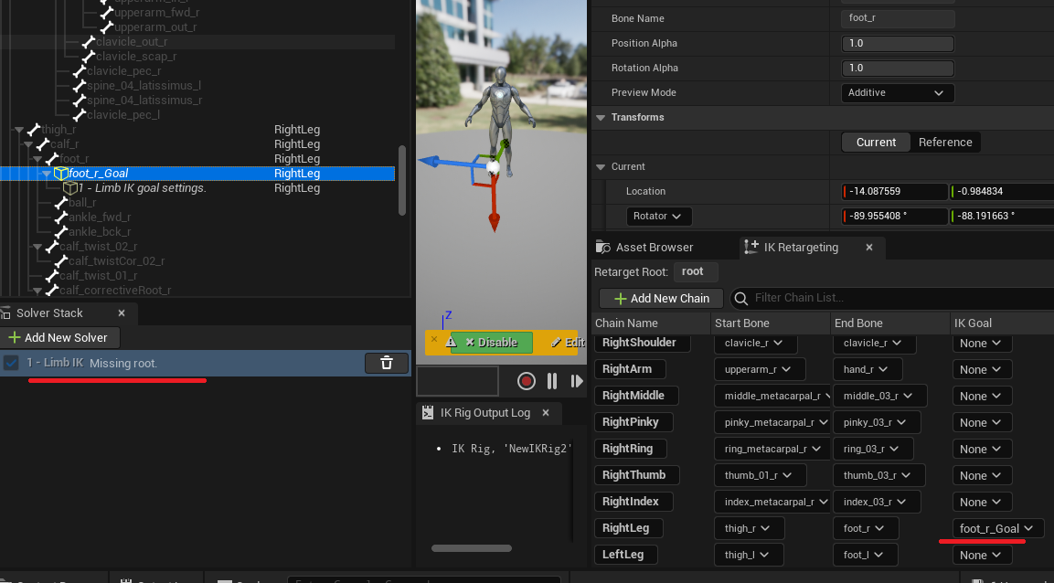Toggle the Limb IK solver enabled checkbox
Viewport: 1054px width, 583px height.
tap(11, 363)
